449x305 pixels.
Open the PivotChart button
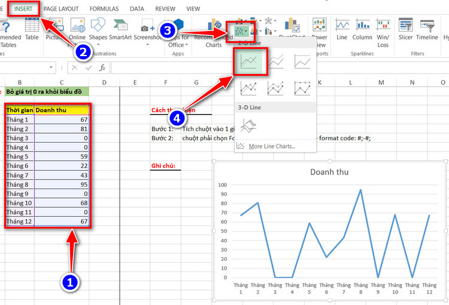click(x=292, y=27)
